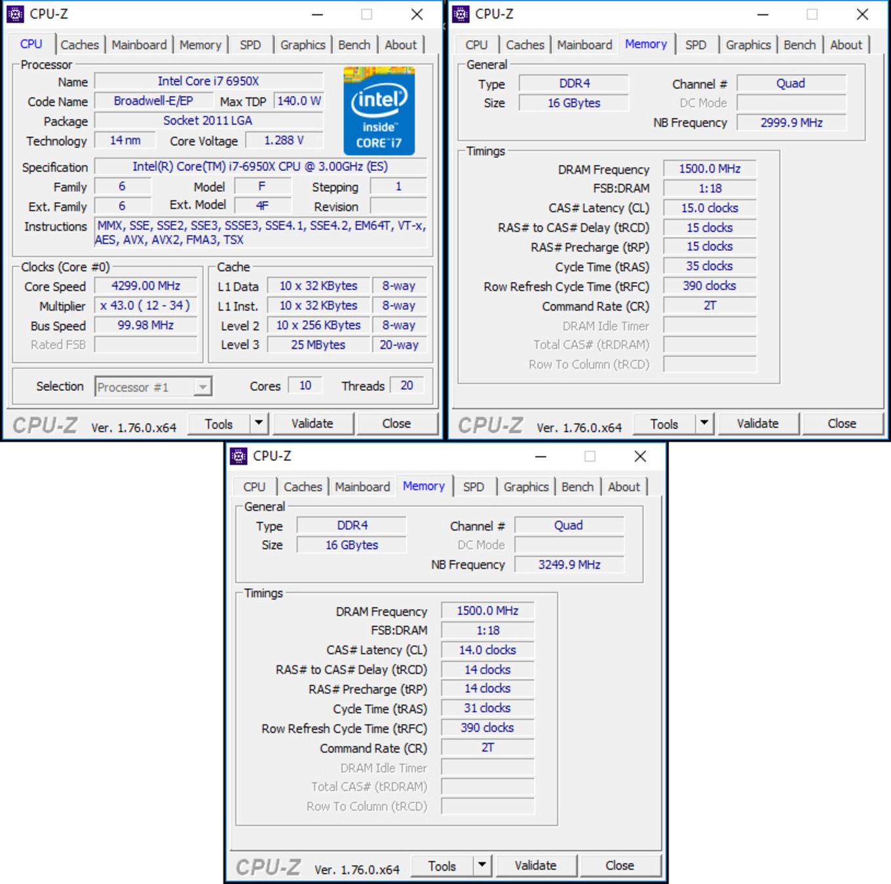Screen dimensions: 891x884
Task: Click Package value Socket 2011 LGA
Action: coord(209,120)
